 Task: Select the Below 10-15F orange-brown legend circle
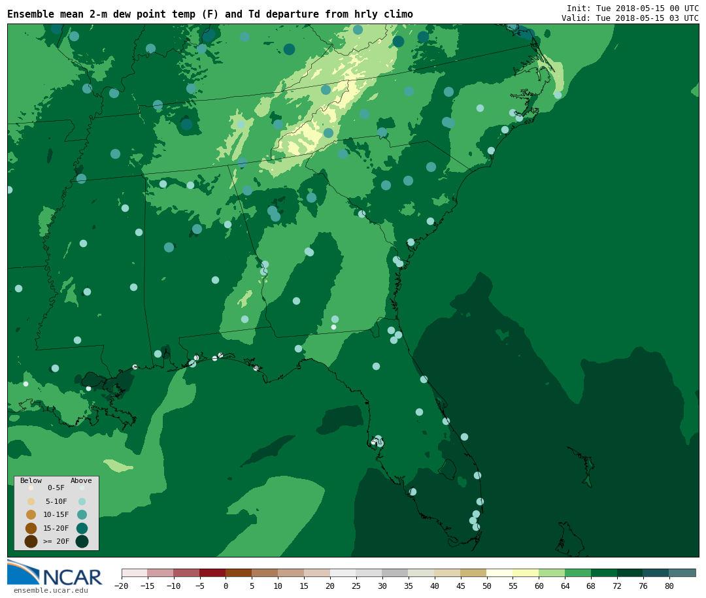pyautogui.click(x=31, y=515)
